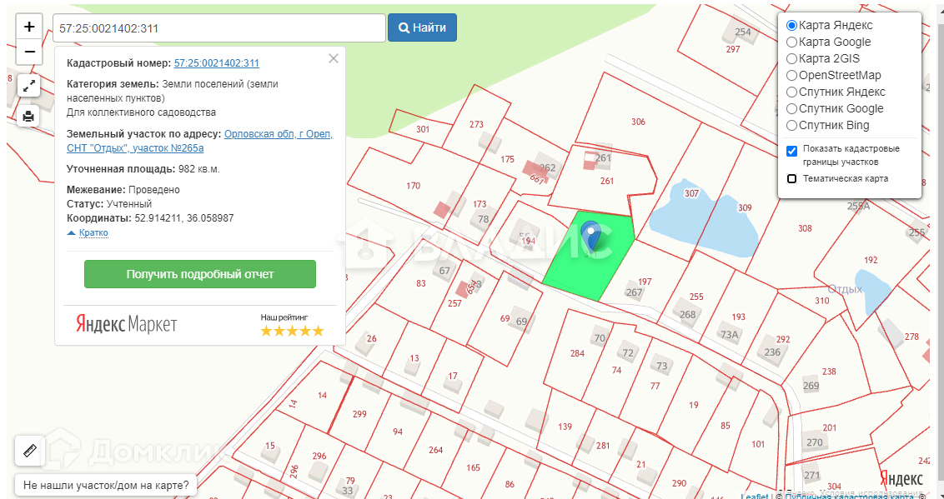Click building labeled 270 on map

pos(814,442)
